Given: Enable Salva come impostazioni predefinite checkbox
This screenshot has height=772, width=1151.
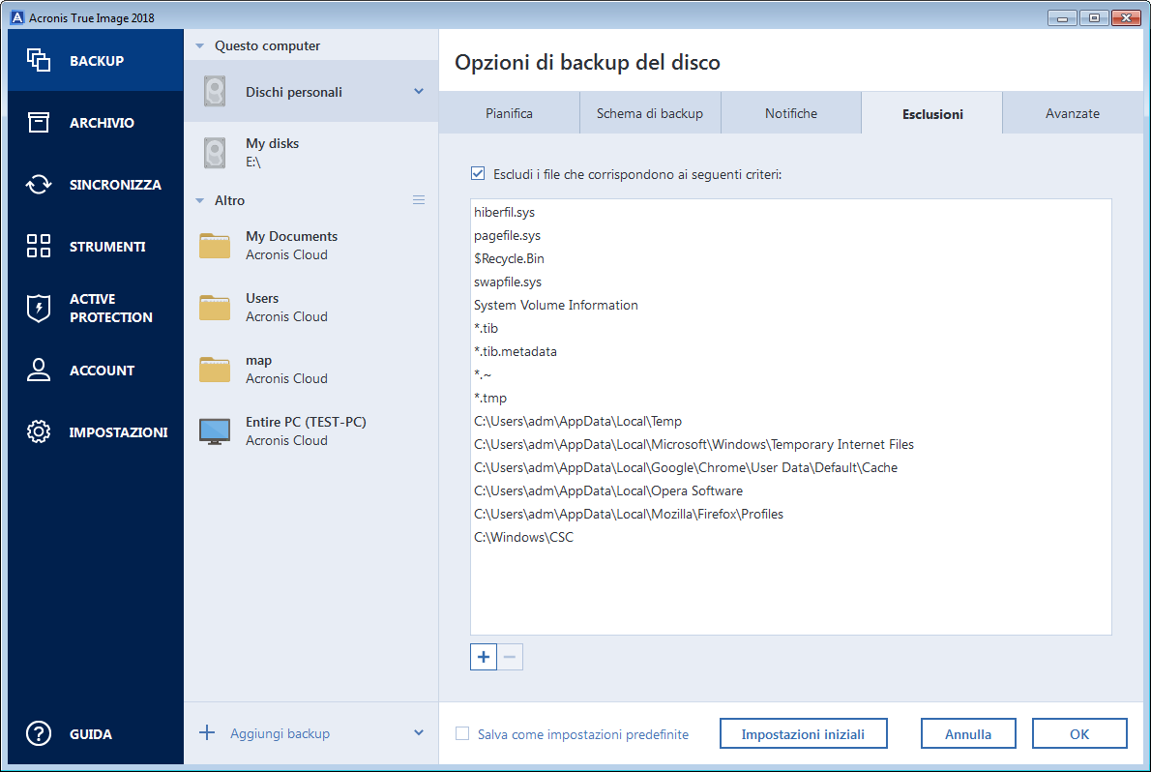Looking at the screenshot, I should tap(462, 733).
